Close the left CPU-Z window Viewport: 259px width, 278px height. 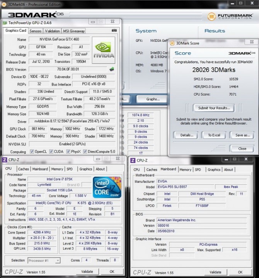pos(118,159)
